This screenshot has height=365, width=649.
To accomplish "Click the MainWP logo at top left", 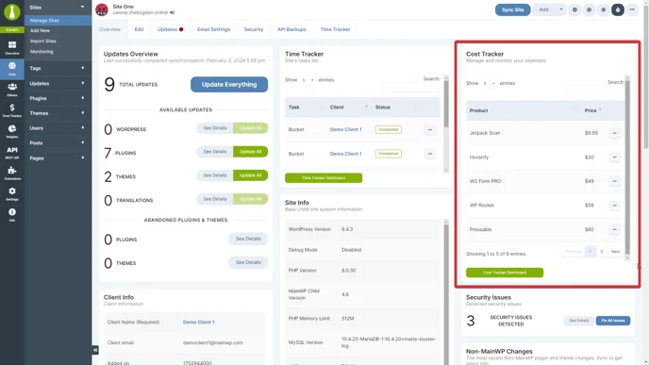I will (12, 12).
